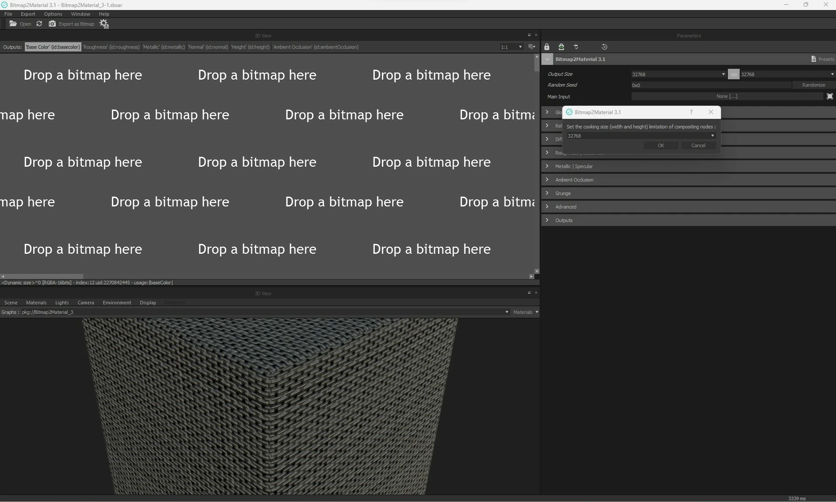Click the 2D View scroll-down arrow
This screenshot has width=836, height=502.
tap(537, 271)
